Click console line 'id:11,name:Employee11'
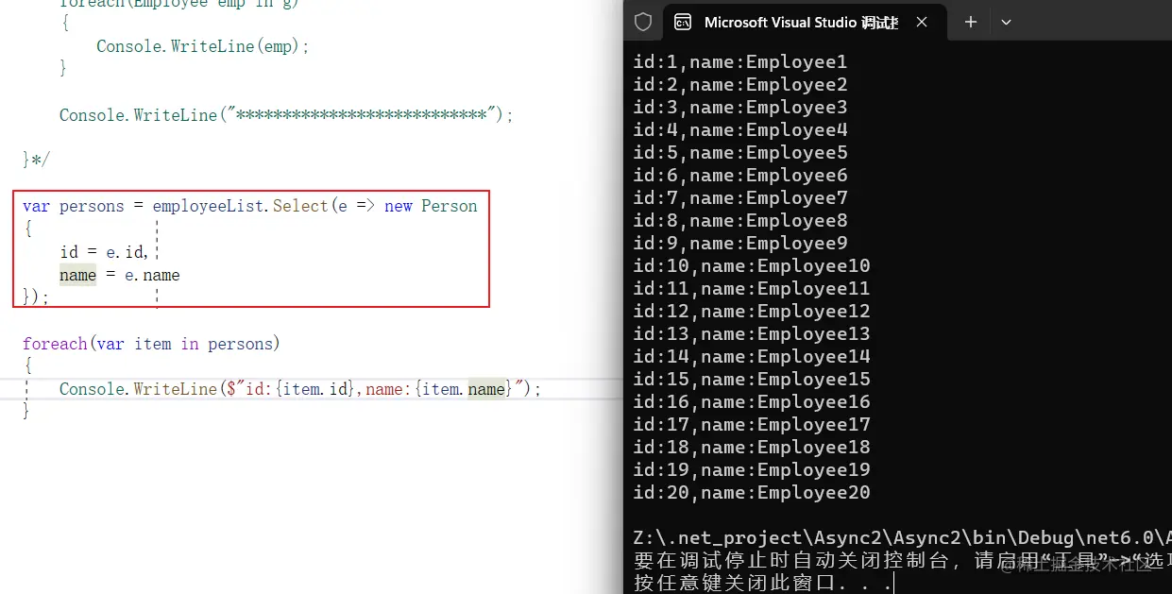 click(752, 289)
